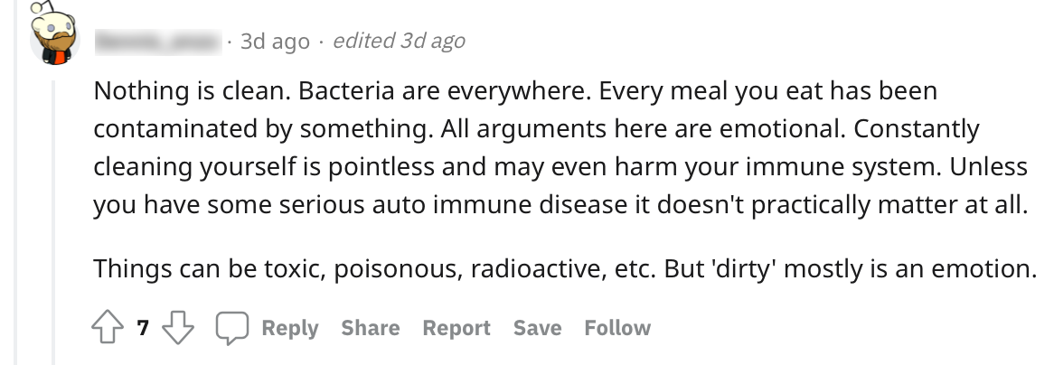
Task: Upvote this comment
Action: (x=110, y=328)
